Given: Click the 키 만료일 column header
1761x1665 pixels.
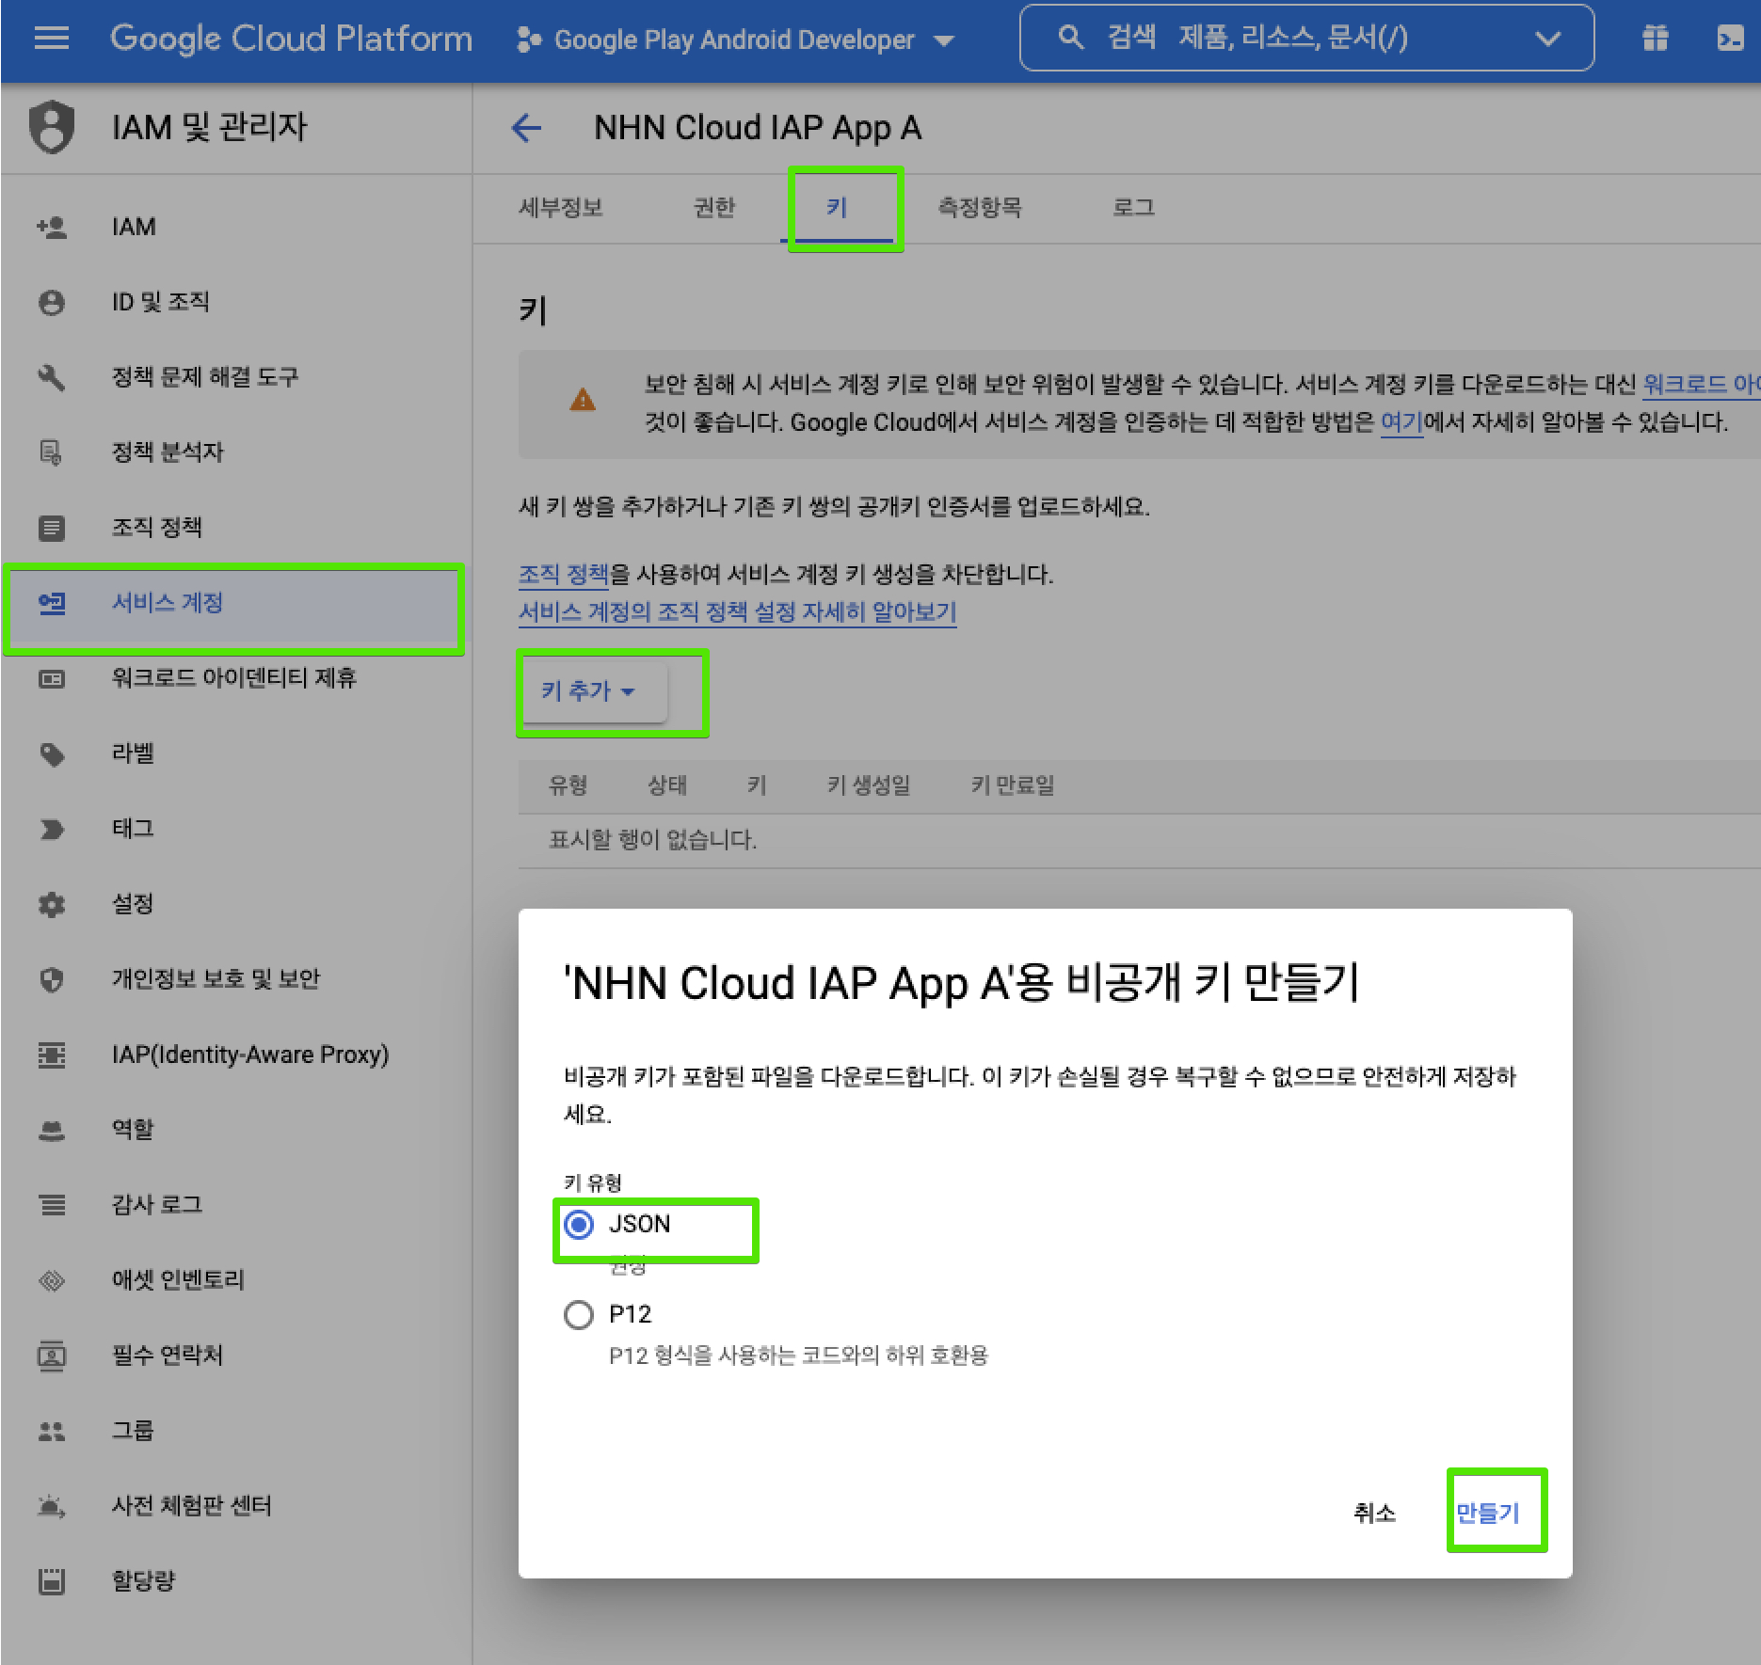Looking at the screenshot, I should point(1013,785).
